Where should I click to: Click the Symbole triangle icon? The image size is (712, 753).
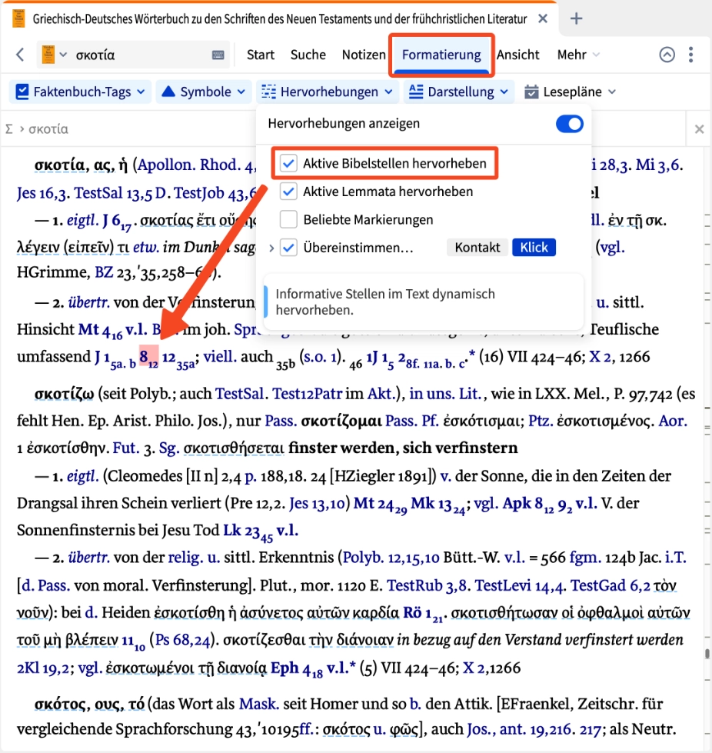point(168,92)
